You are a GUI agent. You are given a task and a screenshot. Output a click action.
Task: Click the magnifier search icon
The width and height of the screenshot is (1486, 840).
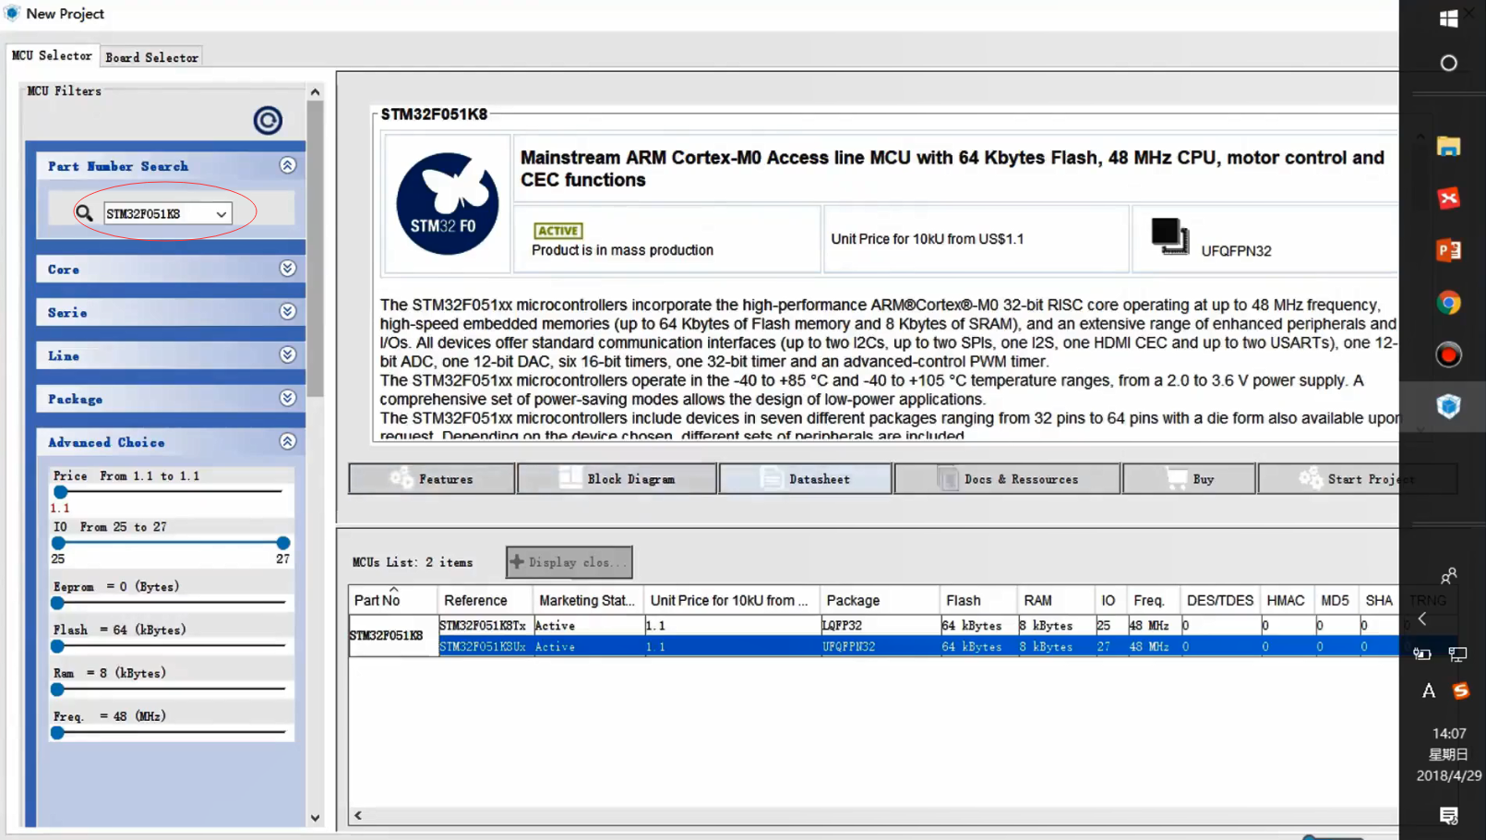(84, 214)
